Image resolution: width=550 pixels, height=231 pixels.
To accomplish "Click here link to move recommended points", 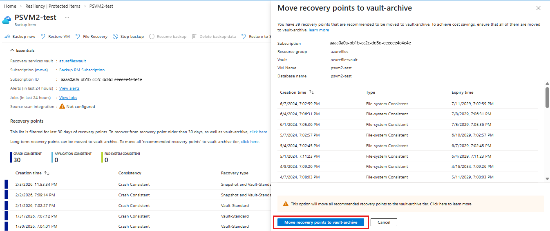I will (x=250, y=142).
